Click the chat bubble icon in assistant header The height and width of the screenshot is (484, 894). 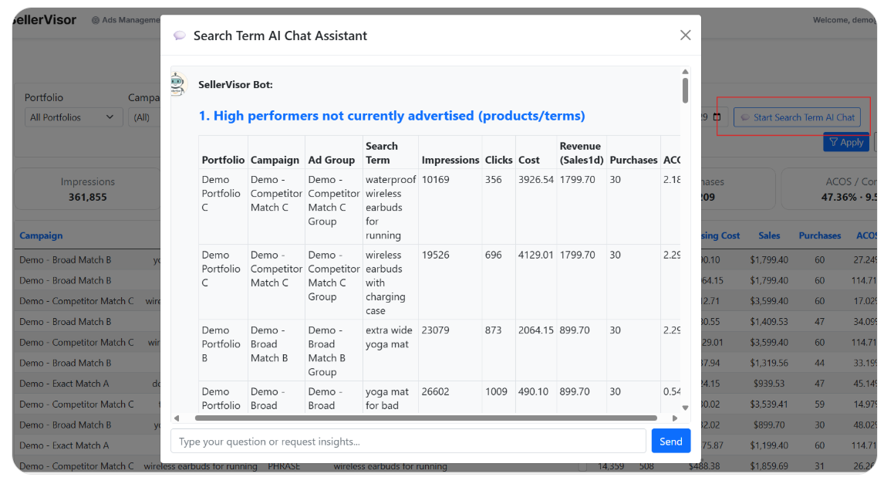[179, 35]
